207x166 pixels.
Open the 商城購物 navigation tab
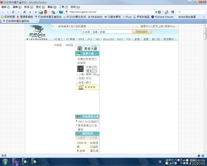click(169, 39)
